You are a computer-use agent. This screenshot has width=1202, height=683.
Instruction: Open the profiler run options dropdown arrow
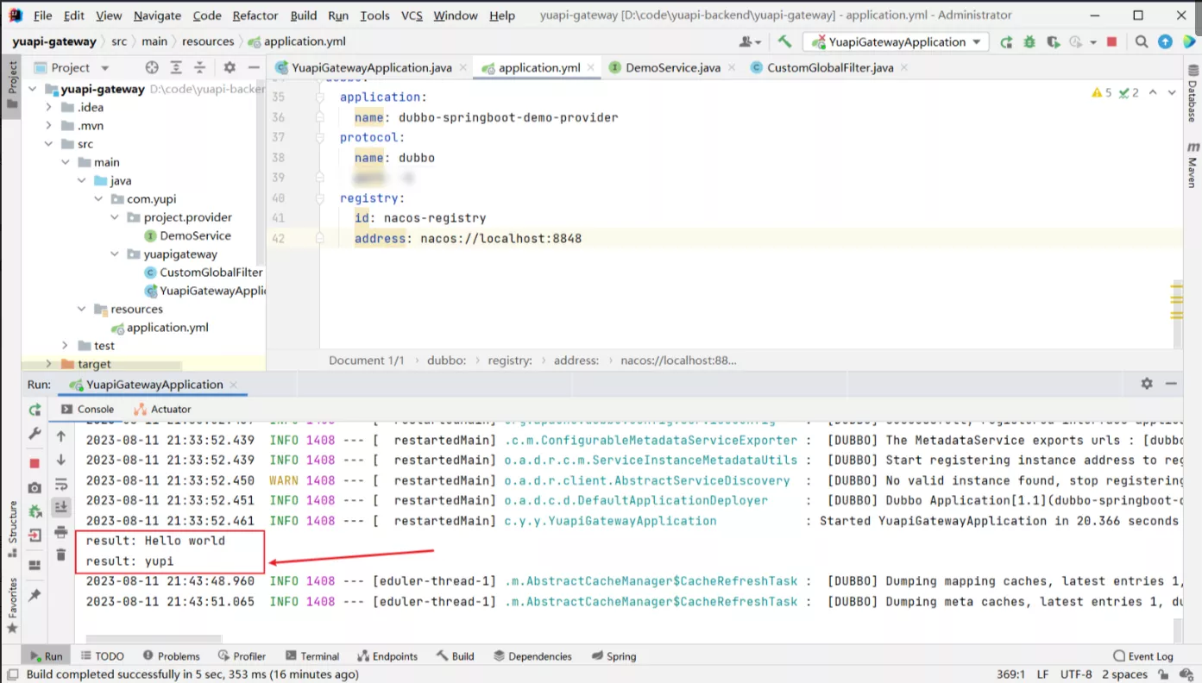point(1093,41)
